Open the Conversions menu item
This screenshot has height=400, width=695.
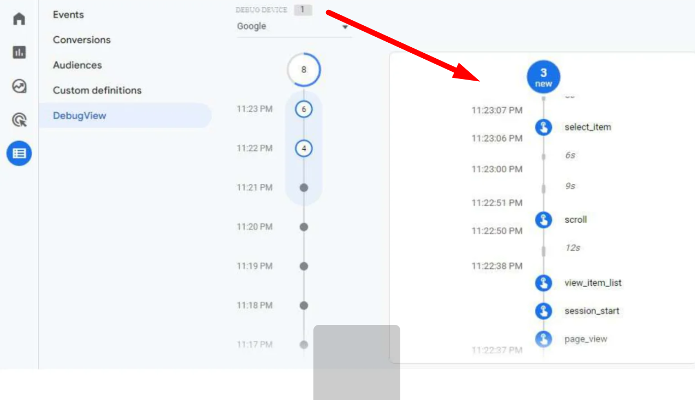[81, 40]
